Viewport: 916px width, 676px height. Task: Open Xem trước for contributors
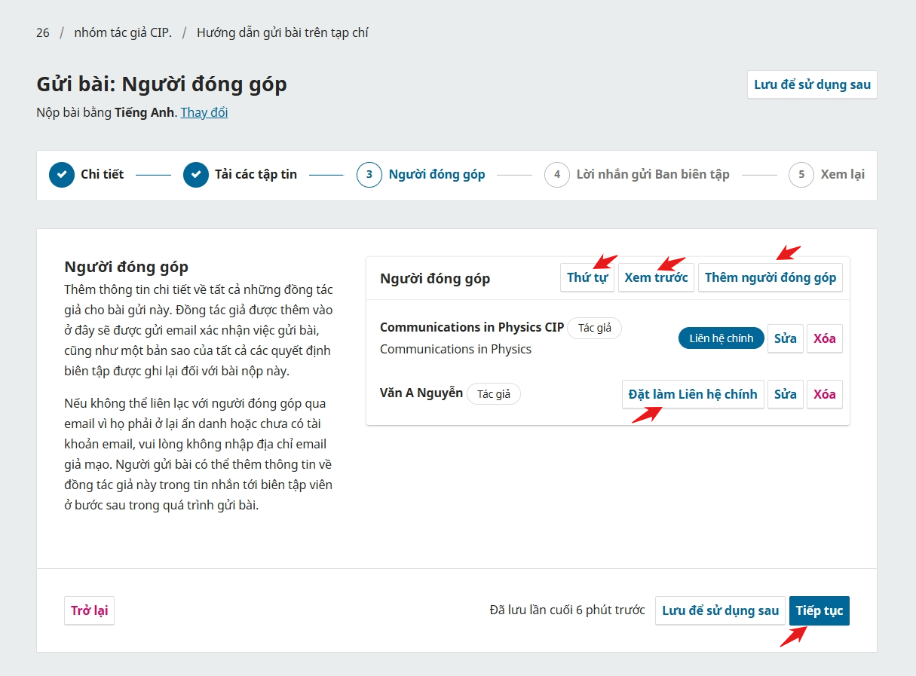pos(656,277)
